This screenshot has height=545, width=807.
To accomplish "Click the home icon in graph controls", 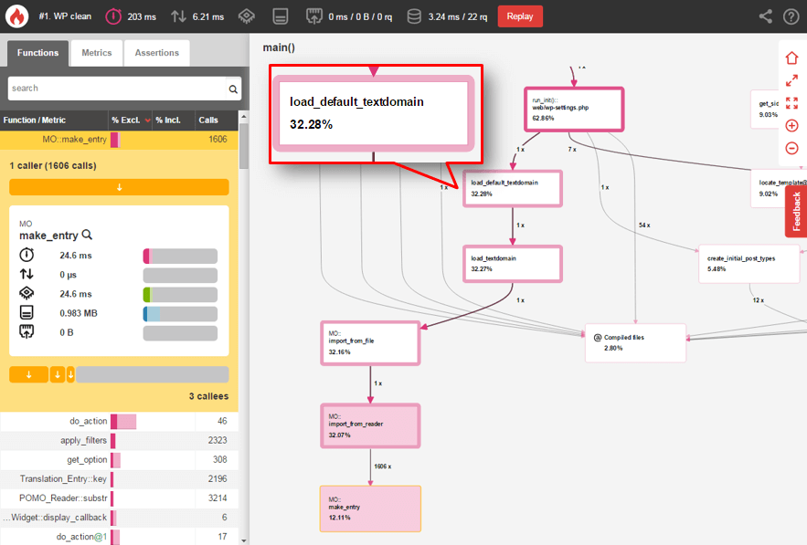I will tap(791, 58).
